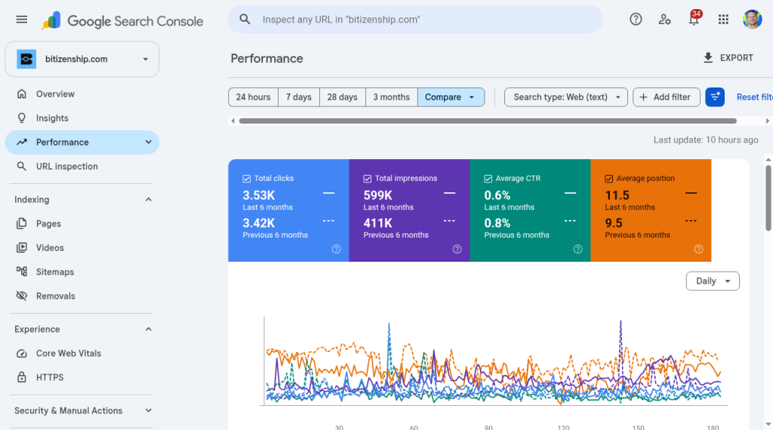773x430 pixels.
Task: Click the Overview home icon
Action: coord(22,94)
